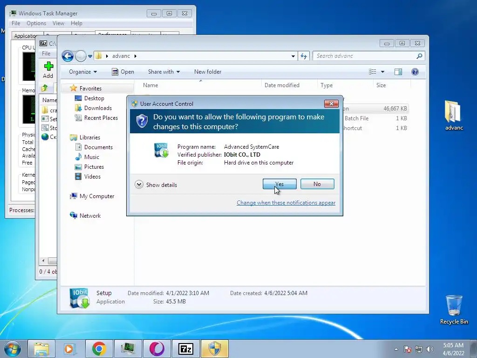
Task: Click No in User Account Control dialog
Action: (x=317, y=184)
